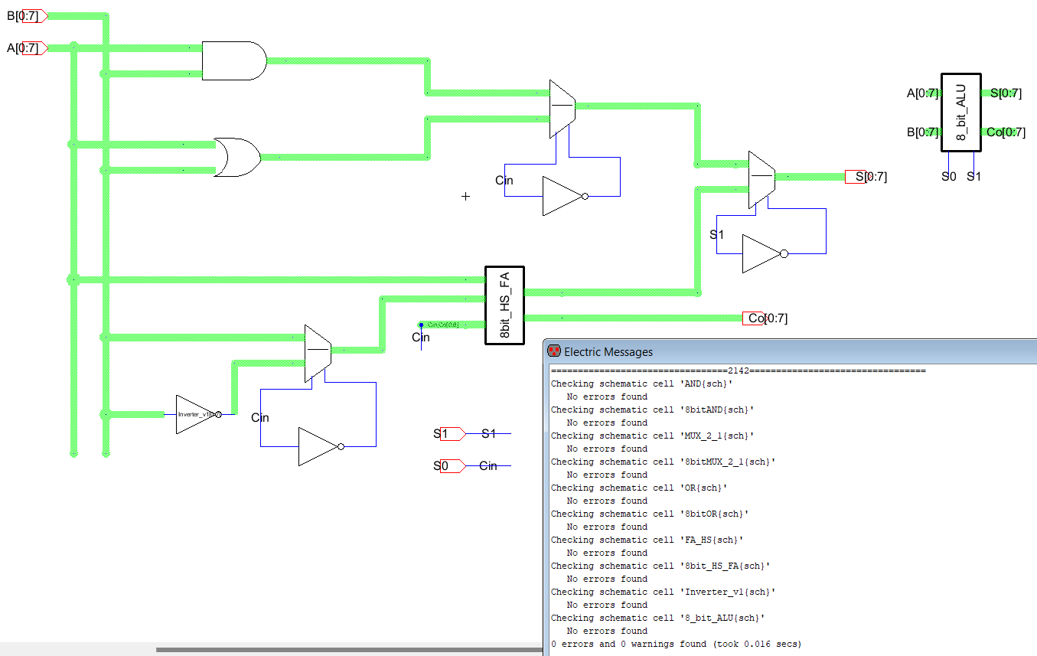Click the S1 pin label under the ALU icon
1037x656 pixels.
(x=973, y=176)
